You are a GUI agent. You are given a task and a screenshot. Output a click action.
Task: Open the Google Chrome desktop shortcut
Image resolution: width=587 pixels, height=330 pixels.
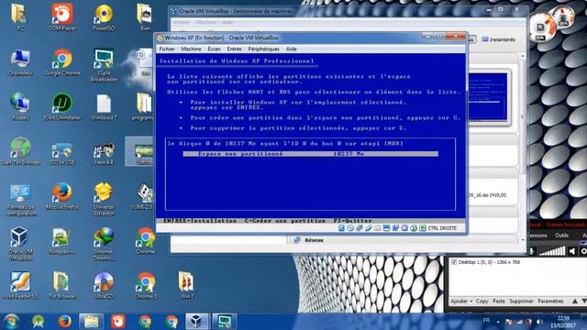62,62
